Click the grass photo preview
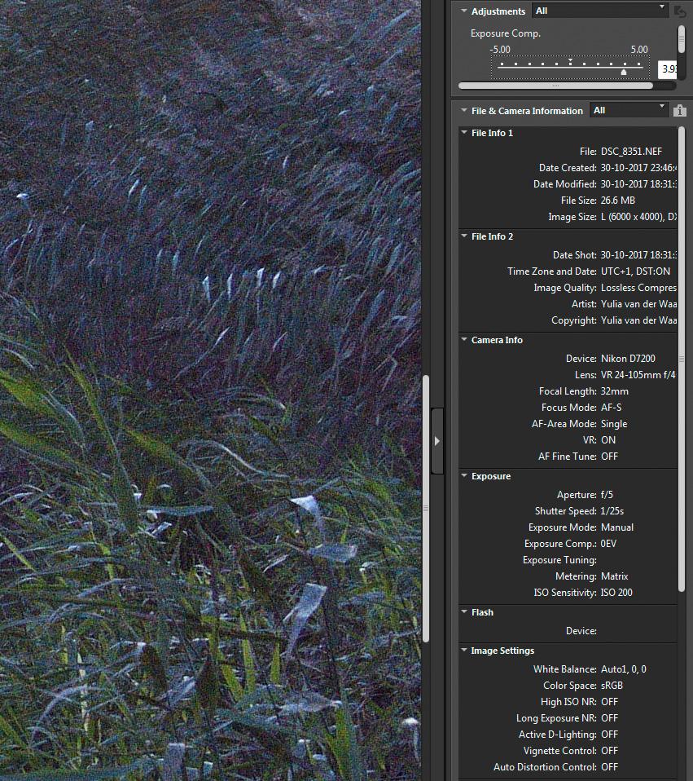 click(x=210, y=390)
